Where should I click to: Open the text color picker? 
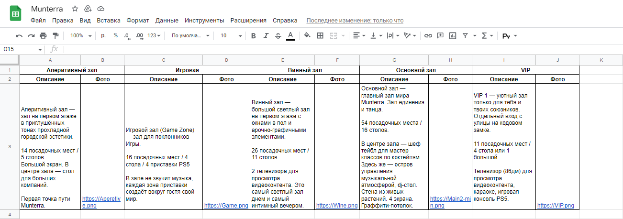click(x=290, y=35)
